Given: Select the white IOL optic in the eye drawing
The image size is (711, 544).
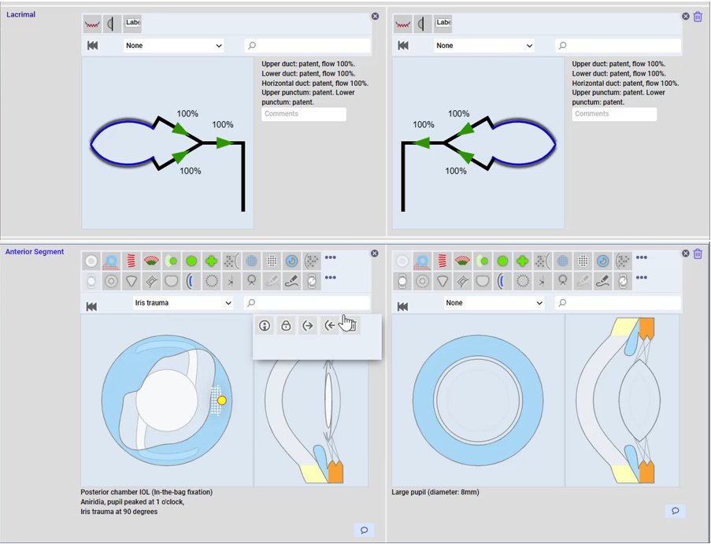Looking at the screenshot, I should tap(167, 400).
